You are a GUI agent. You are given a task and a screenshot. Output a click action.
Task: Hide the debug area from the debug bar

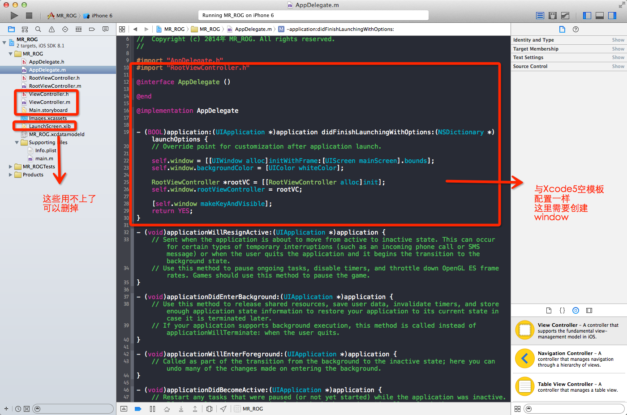(x=124, y=409)
